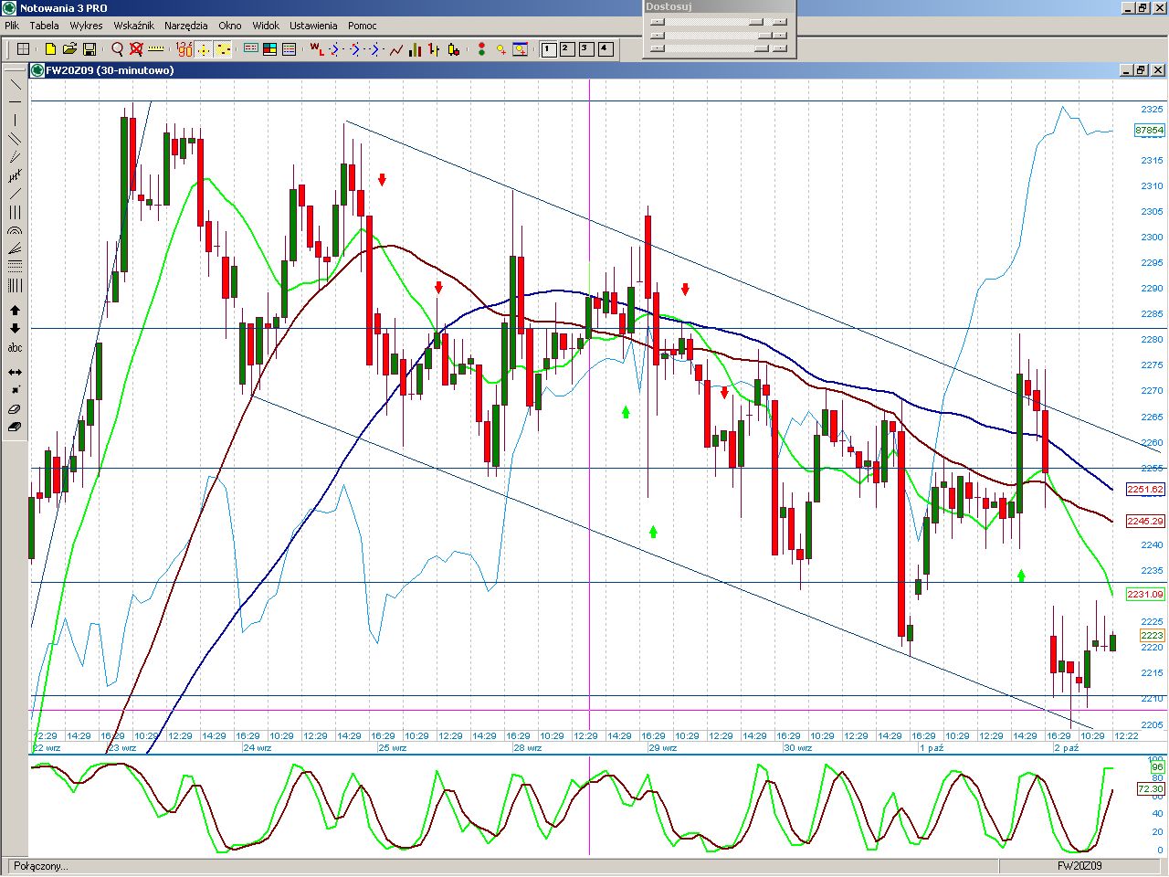Click the red 90 numbers icon
The width and height of the screenshot is (1169, 877).
click(x=184, y=49)
